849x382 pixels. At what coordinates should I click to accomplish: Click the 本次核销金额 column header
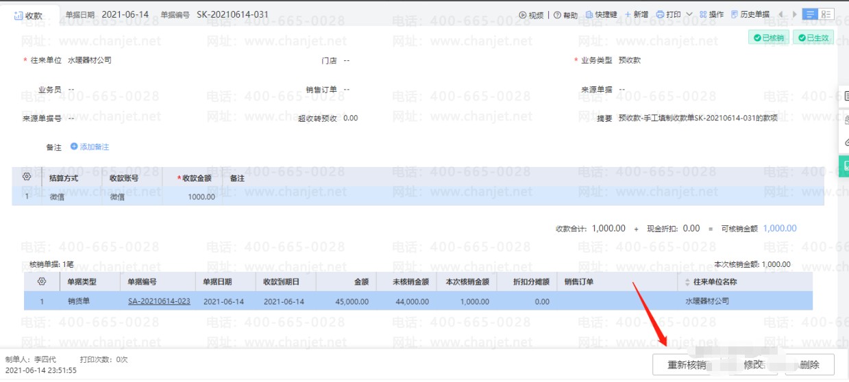pyautogui.click(x=467, y=282)
